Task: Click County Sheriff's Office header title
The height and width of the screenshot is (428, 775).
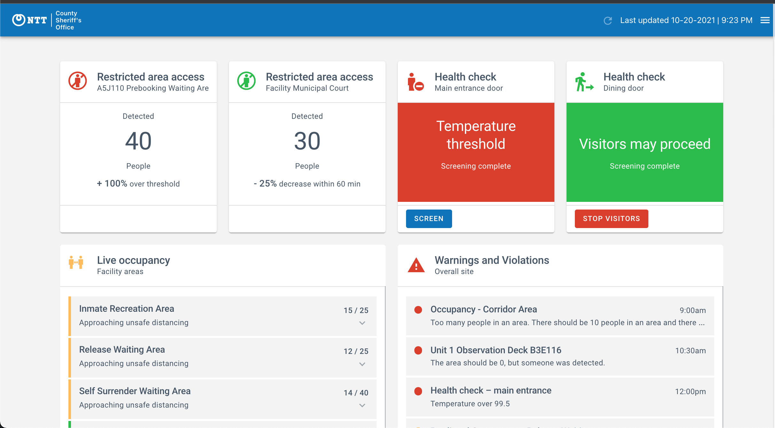Action: click(x=68, y=20)
